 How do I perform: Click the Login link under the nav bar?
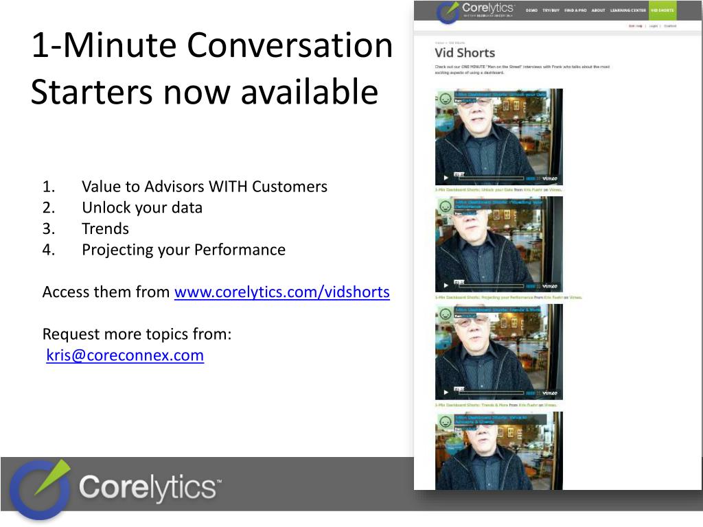click(654, 26)
